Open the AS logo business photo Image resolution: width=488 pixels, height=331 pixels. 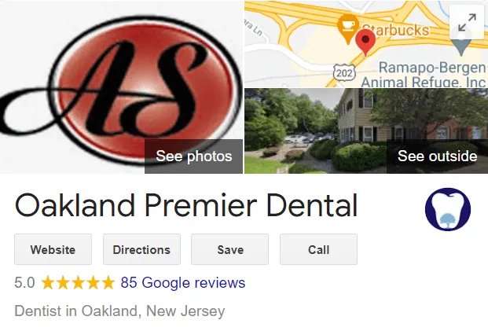pyautogui.click(x=121, y=87)
